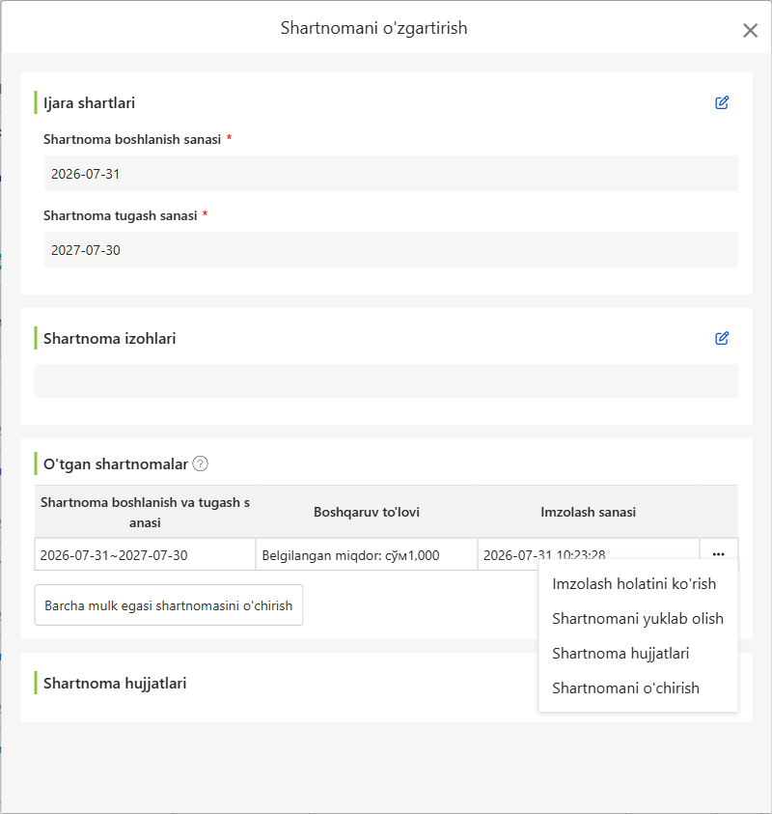Focus the Shartnoma boshlanish sanasi date field
The width and height of the screenshot is (772, 814).
coord(391,174)
